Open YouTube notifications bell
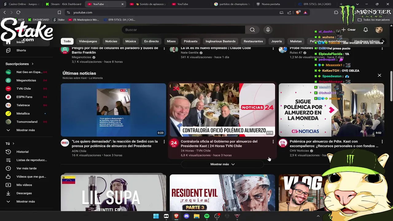The image size is (393, 221). 366,30
